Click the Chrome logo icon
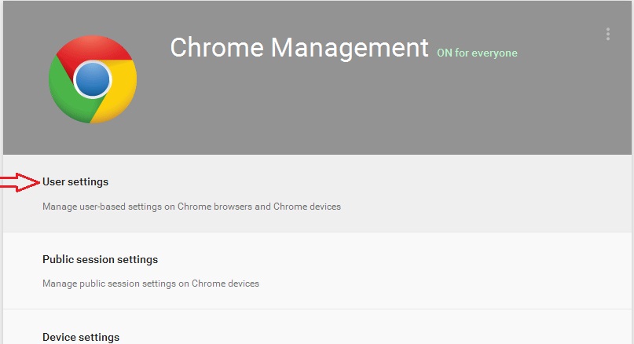The height and width of the screenshot is (344, 634). (93, 79)
